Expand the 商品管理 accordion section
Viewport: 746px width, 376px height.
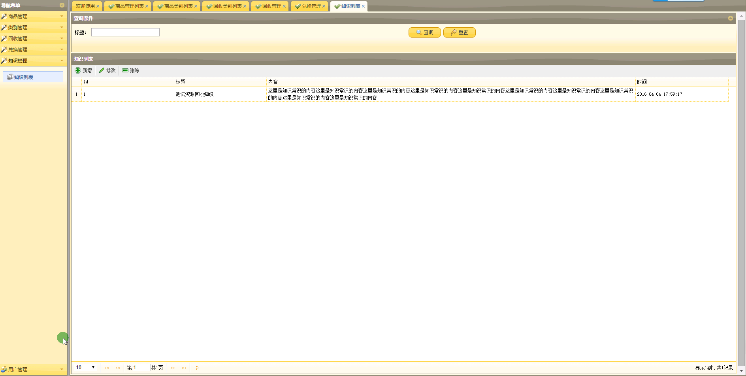(x=34, y=16)
